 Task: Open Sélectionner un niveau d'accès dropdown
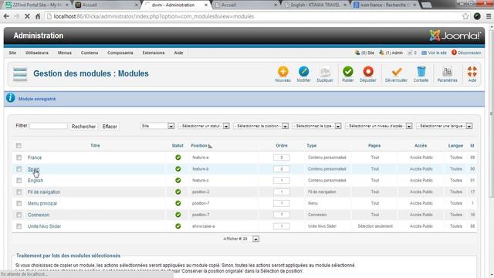[x=379, y=126]
